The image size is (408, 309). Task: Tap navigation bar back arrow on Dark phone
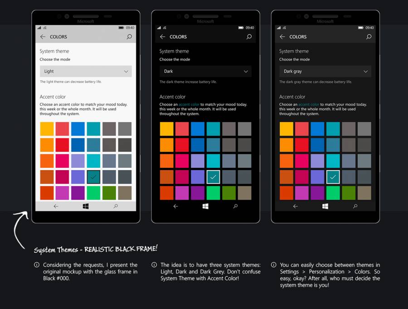point(175,206)
